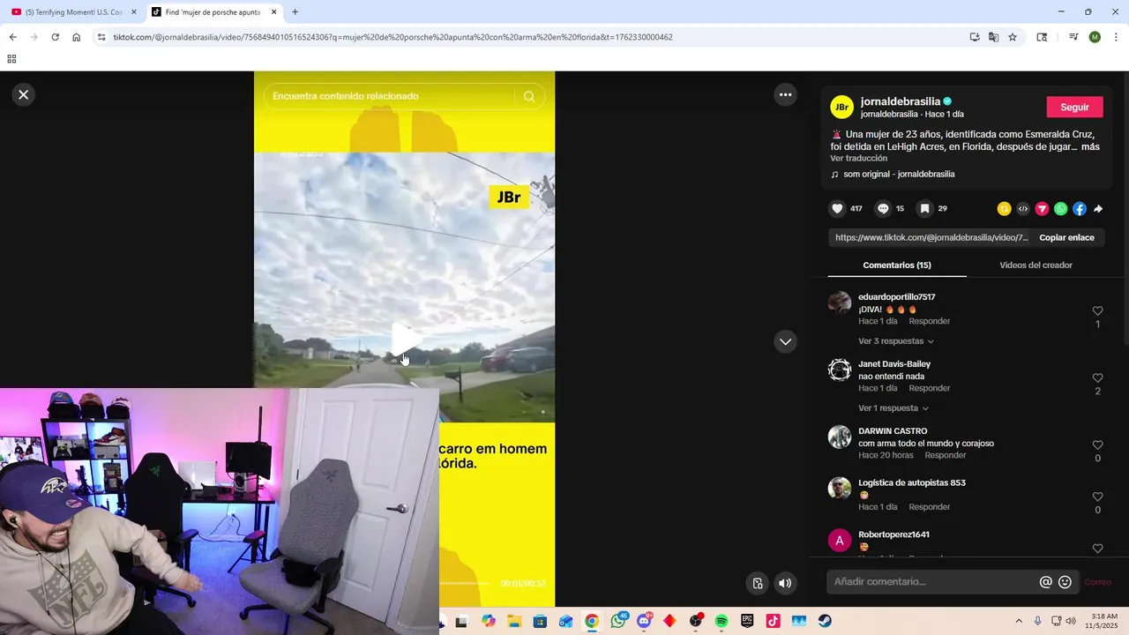Reply to DARWIN CASTRO with Responder
1129x635 pixels.
[945, 455]
